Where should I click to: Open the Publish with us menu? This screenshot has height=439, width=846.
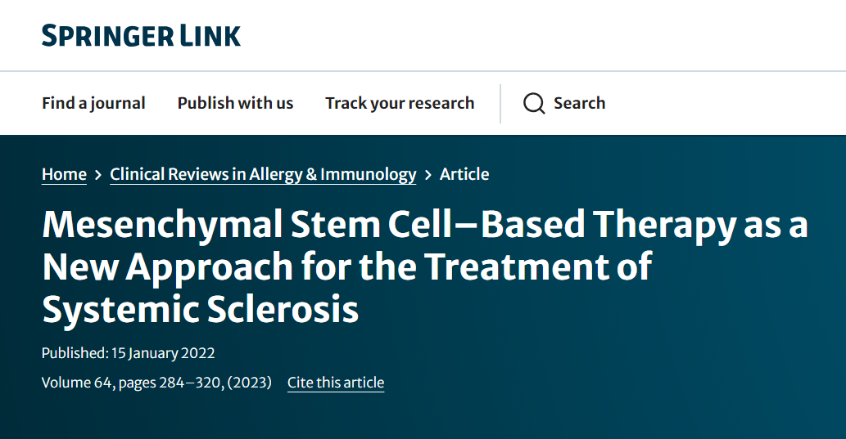235,103
